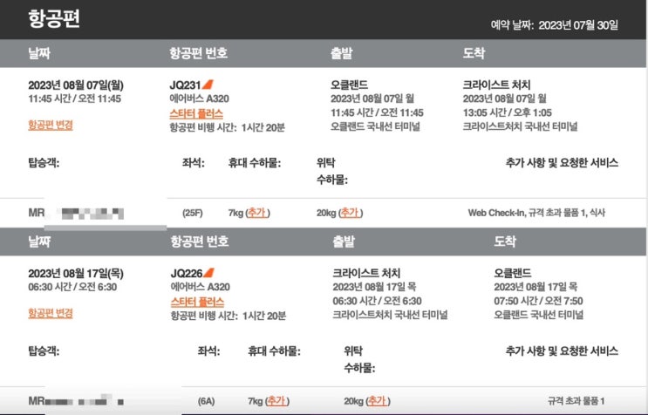
Task: Click 규격 초과 물품 1 in 6A passenger row
Action: (x=576, y=401)
